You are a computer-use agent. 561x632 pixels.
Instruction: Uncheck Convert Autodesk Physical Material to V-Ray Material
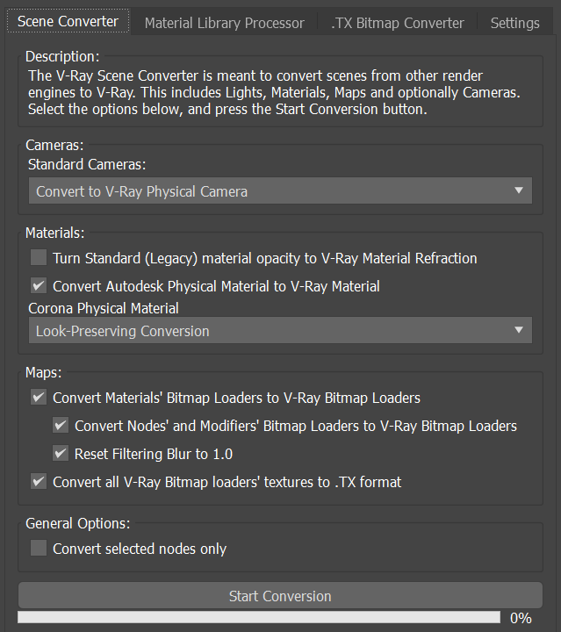click(x=39, y=286)
